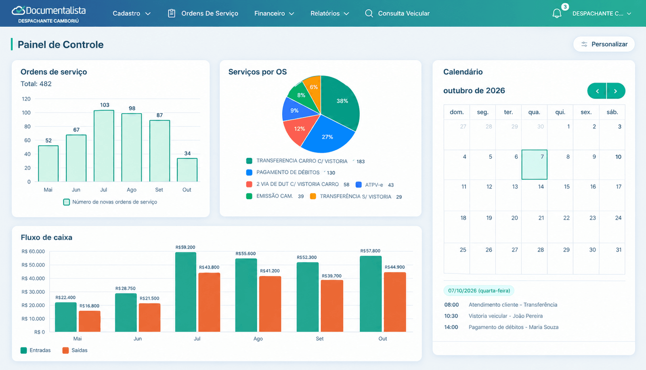The image size is (646, 370).
Task: Toggle the Número de novas ordens legend box
Action: (x=67, y=202)
